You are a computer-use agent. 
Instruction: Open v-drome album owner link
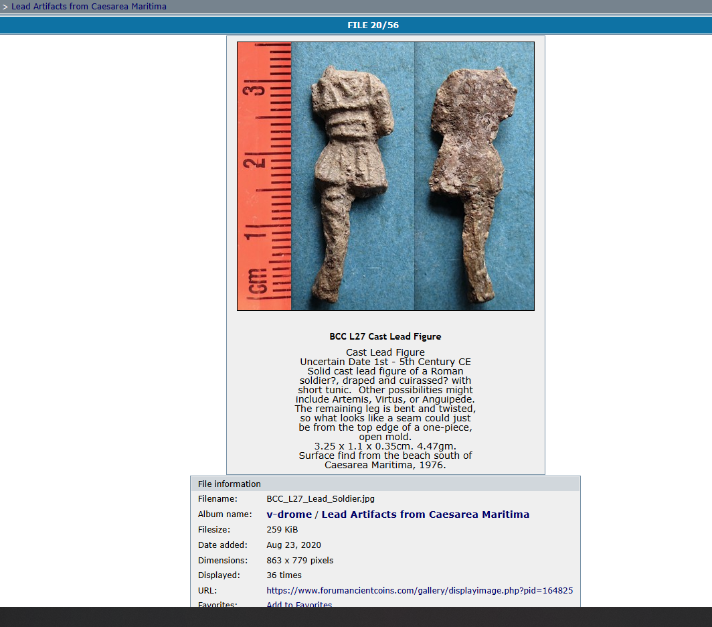click(289, 514)
